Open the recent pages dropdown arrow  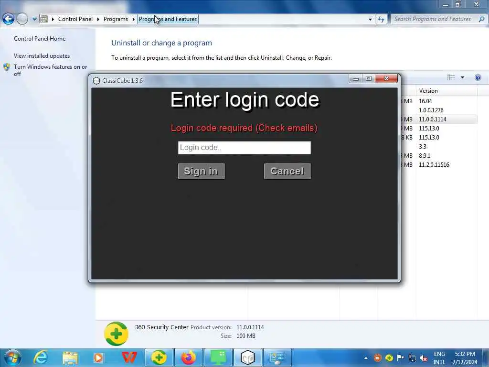(34, 19)
